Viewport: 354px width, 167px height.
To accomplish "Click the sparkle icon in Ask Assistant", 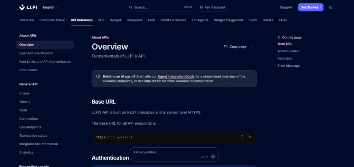I will coord(202,7).
